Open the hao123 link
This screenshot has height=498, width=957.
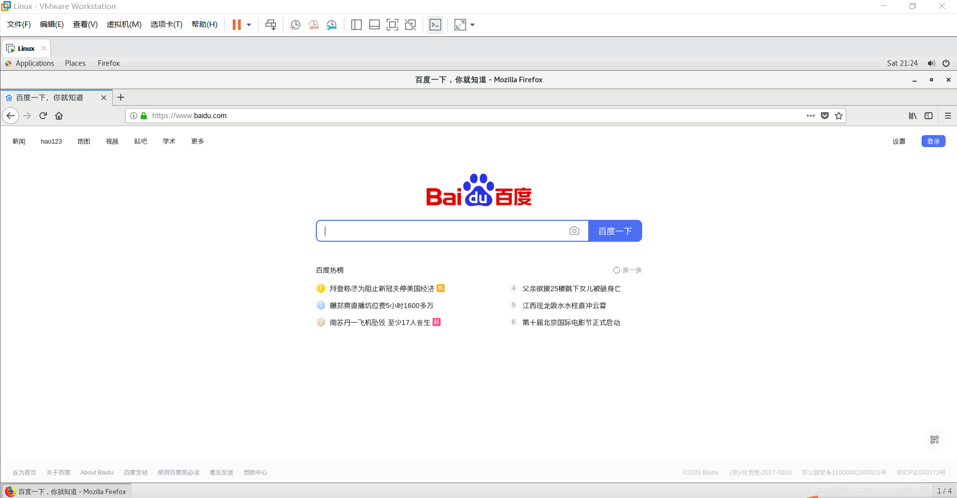click(x=51, y=142)
